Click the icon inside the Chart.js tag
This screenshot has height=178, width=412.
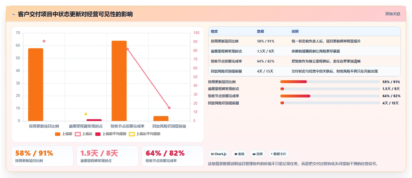[x=212, y=154]
